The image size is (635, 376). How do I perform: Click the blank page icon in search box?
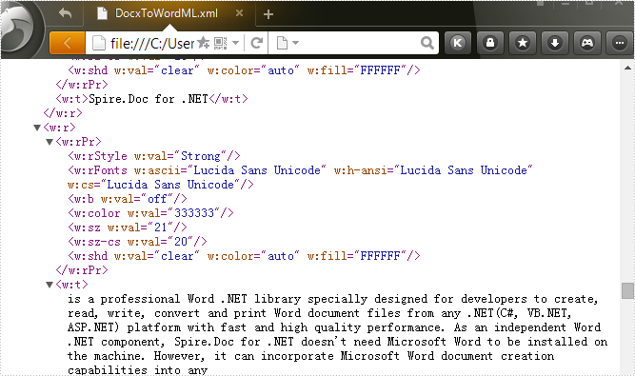(x=282, y=43)
